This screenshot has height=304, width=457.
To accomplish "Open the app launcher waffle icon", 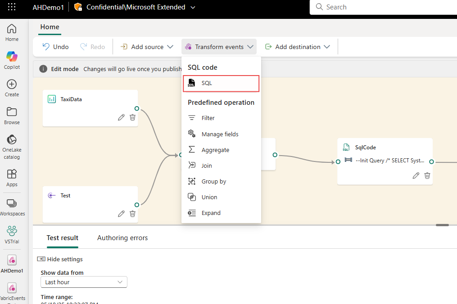I will (x=12, y=7).
